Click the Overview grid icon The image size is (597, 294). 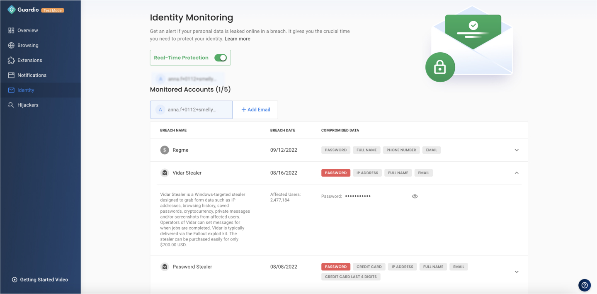coord(11,30)
